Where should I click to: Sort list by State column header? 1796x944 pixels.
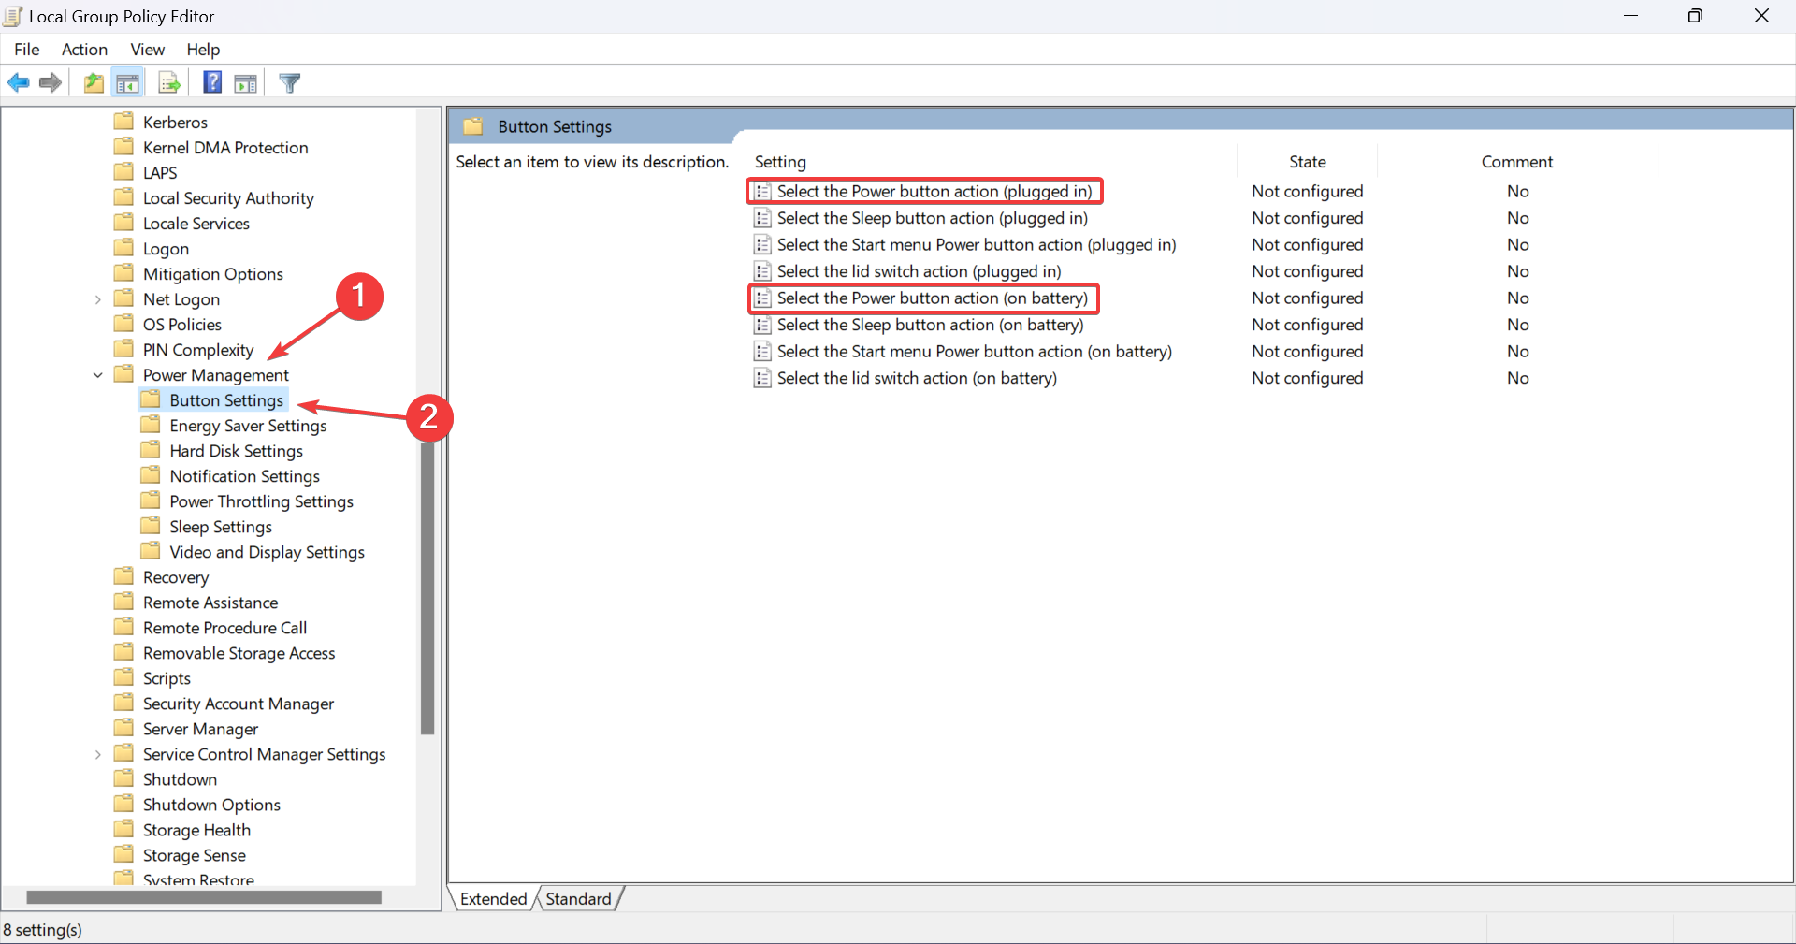pos(1307,162)
